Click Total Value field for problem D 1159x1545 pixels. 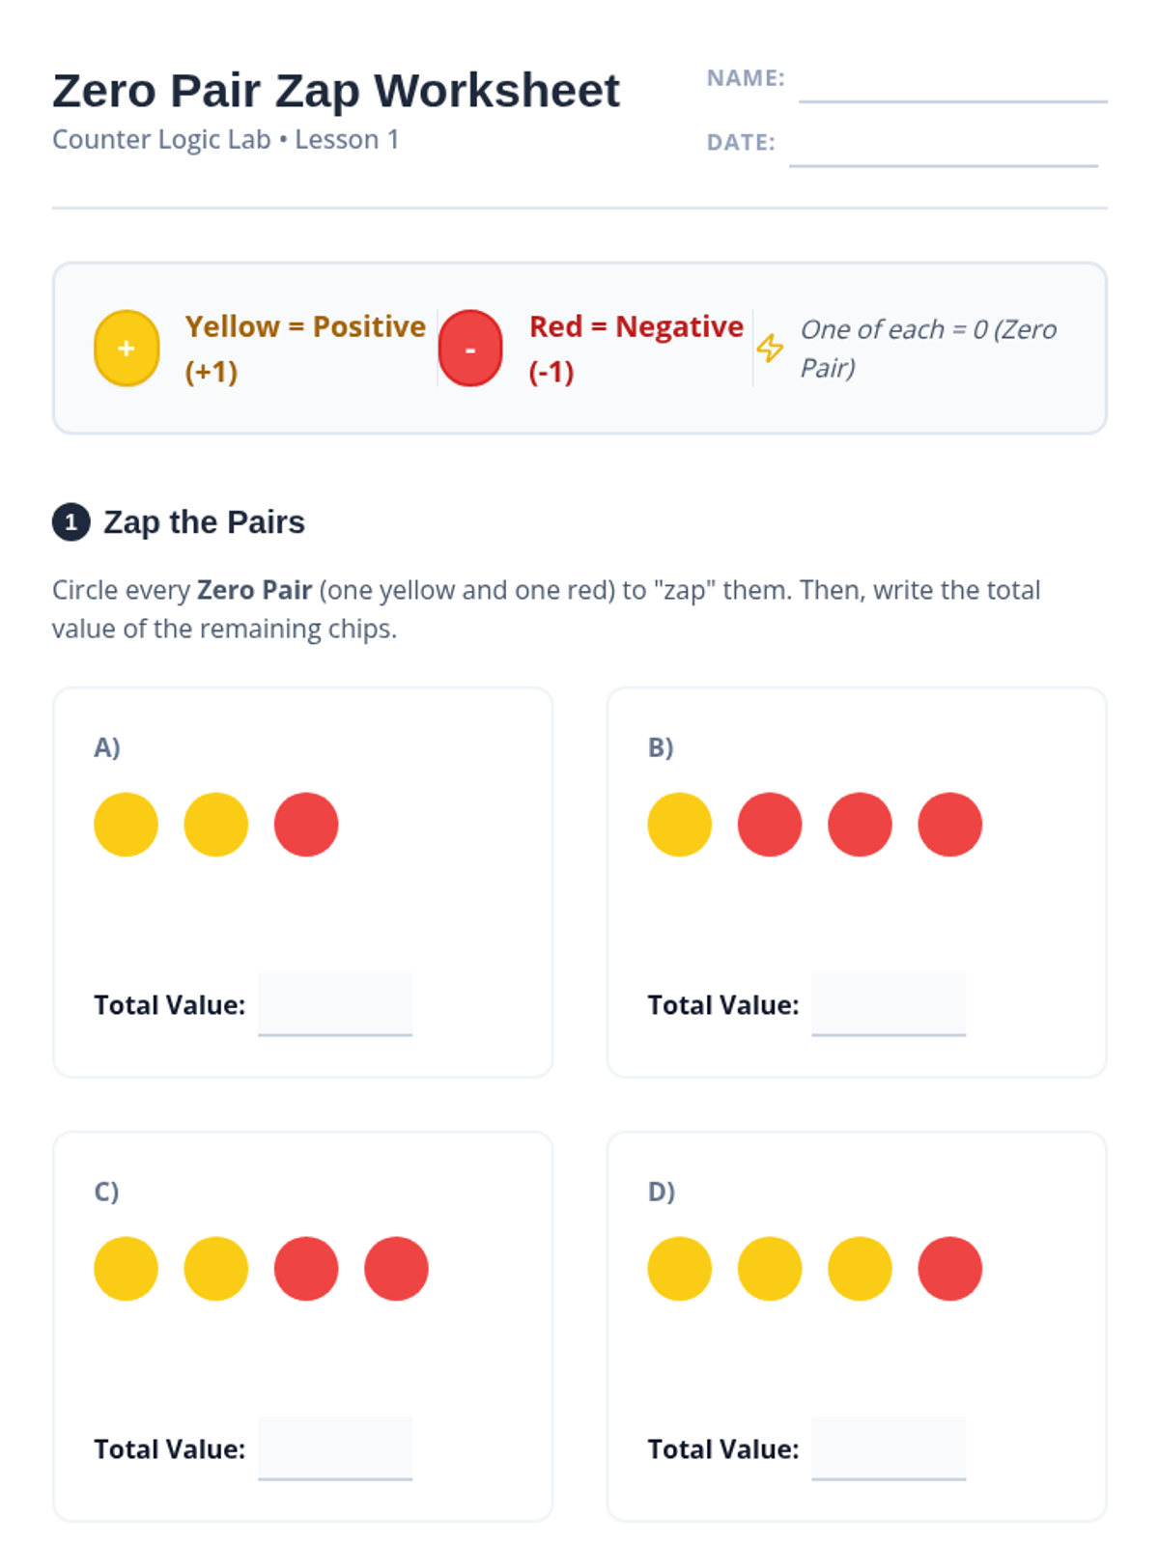(889, 1448)
